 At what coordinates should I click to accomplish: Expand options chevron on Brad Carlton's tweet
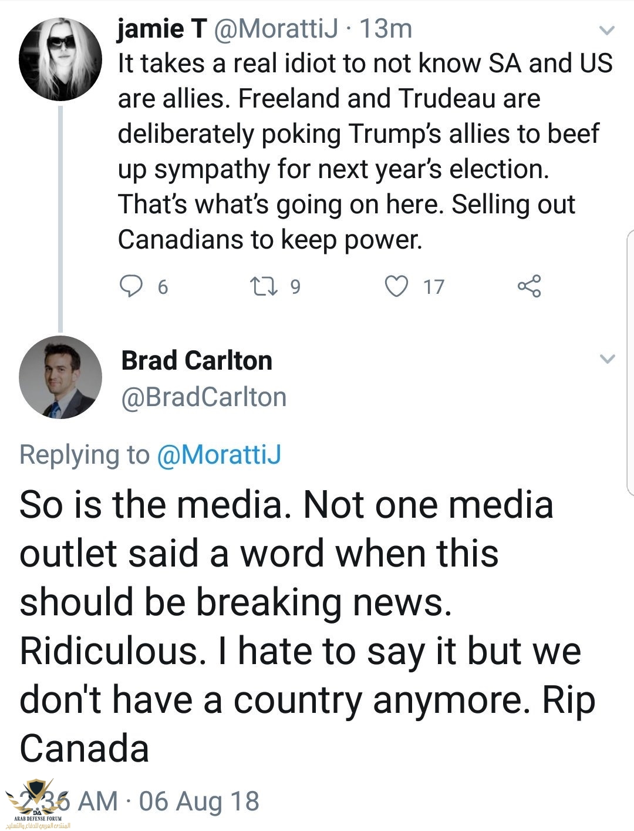607,358
